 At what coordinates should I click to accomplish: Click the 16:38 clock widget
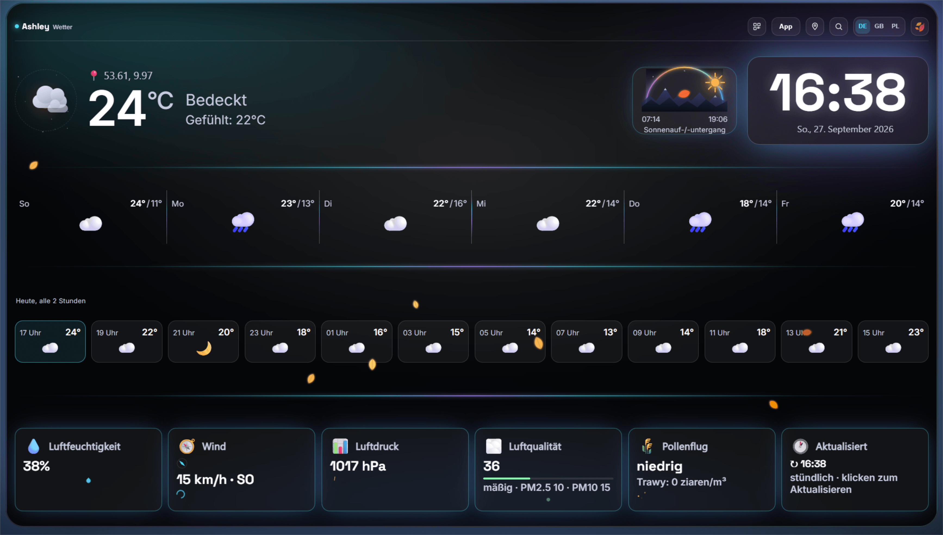(838, 100)
